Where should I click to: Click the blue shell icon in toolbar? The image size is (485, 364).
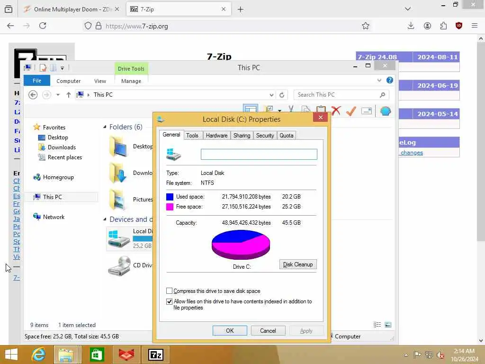click(386, 111)
